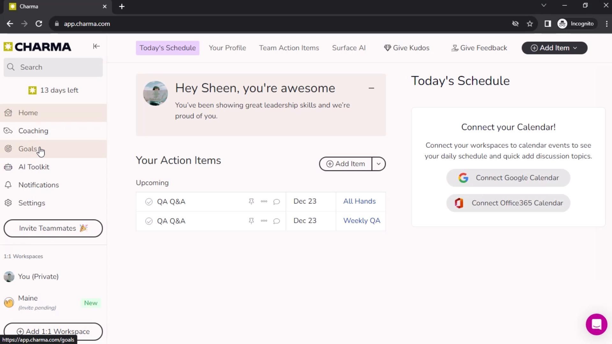612x344 pixels.
Task: Open Chrome tab search dropdown arrow
Action: click(544, 5)
